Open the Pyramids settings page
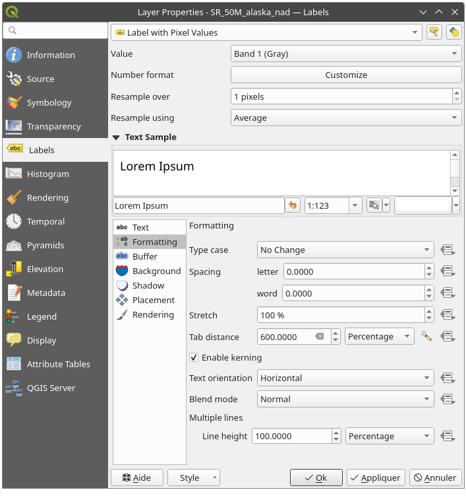The image size is (466, 496). (x=45, y=246)
